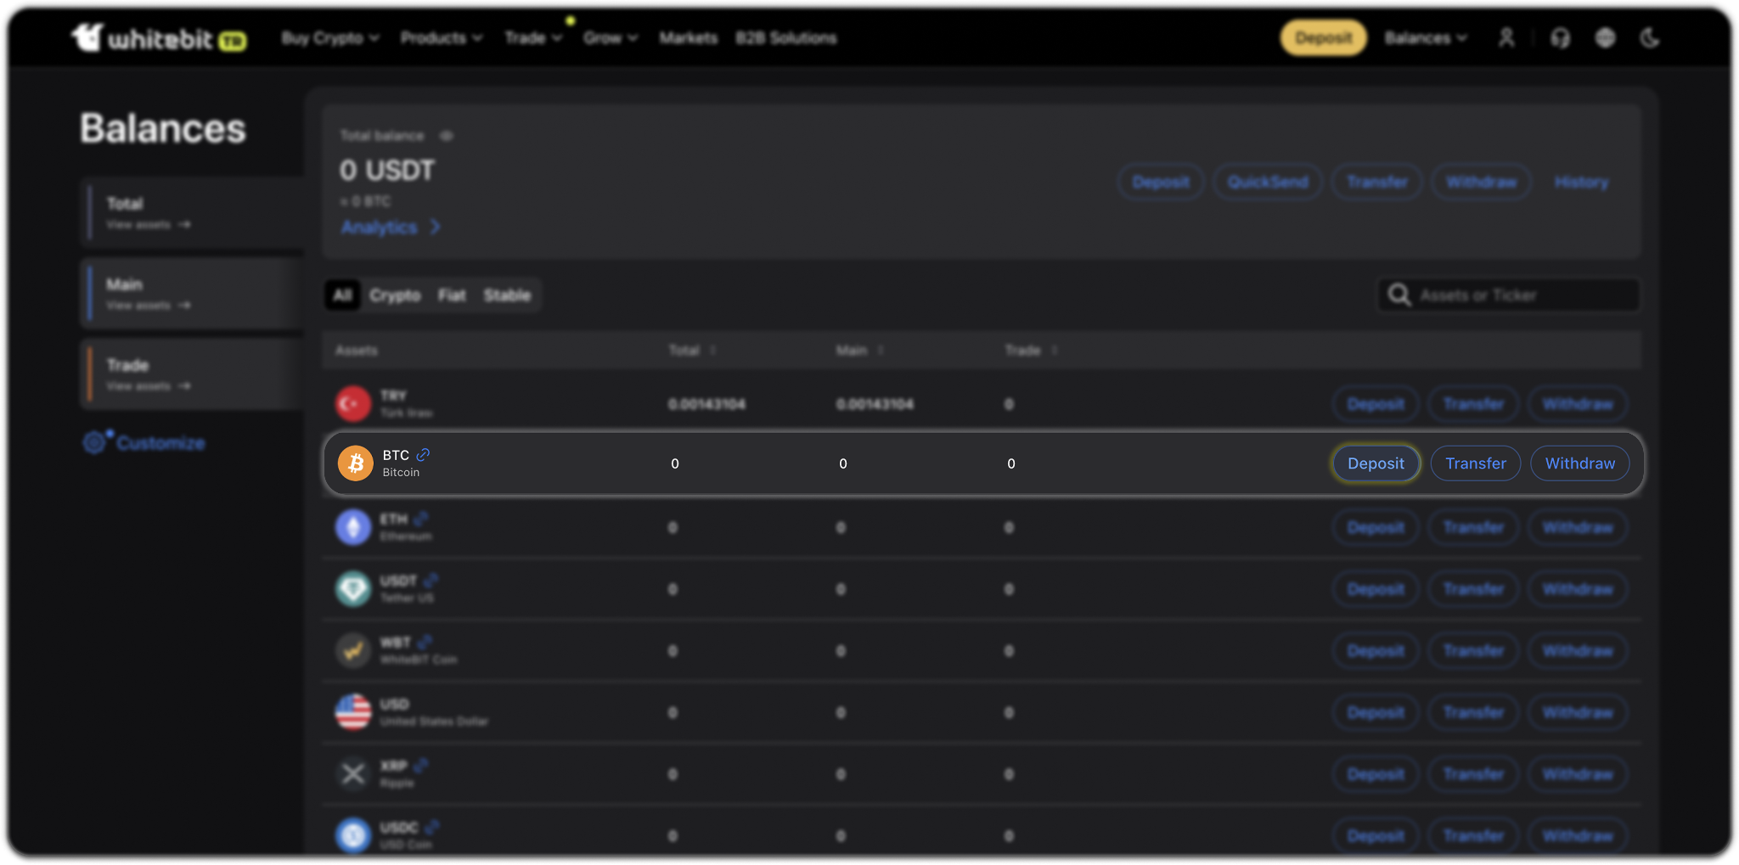This screenshot has width=1739, height=865.
Task: Click the link icon beside USDC
Action: pyautogui.click(x=432, y=827)
